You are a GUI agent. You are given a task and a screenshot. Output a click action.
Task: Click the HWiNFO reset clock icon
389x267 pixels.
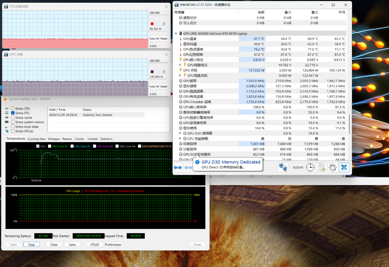pos(310,167)
